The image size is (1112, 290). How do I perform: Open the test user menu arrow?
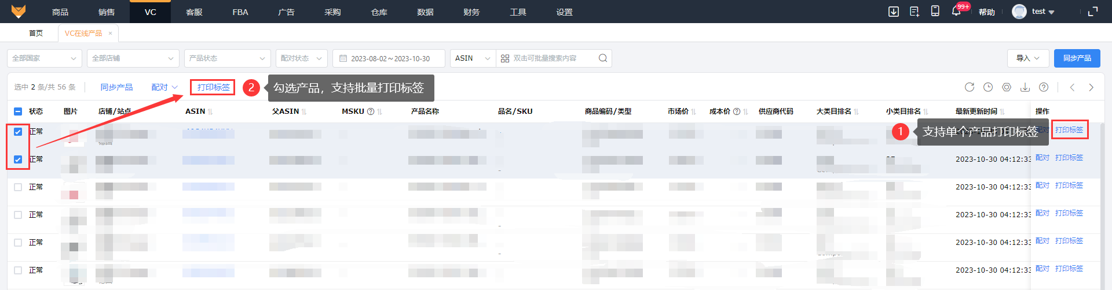(x=1051, y=12)
